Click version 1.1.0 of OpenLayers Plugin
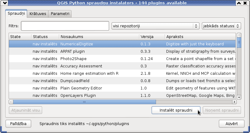 (145, 95)
